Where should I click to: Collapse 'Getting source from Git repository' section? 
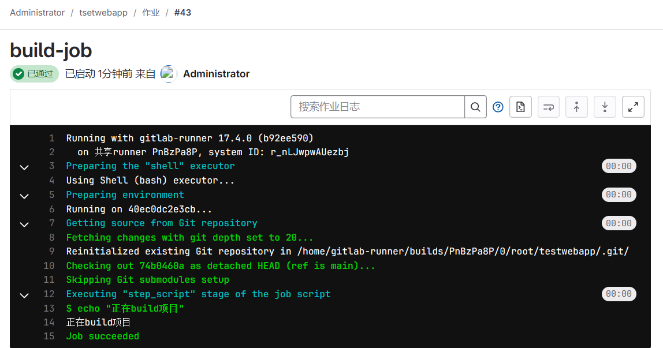click(24, 224)
